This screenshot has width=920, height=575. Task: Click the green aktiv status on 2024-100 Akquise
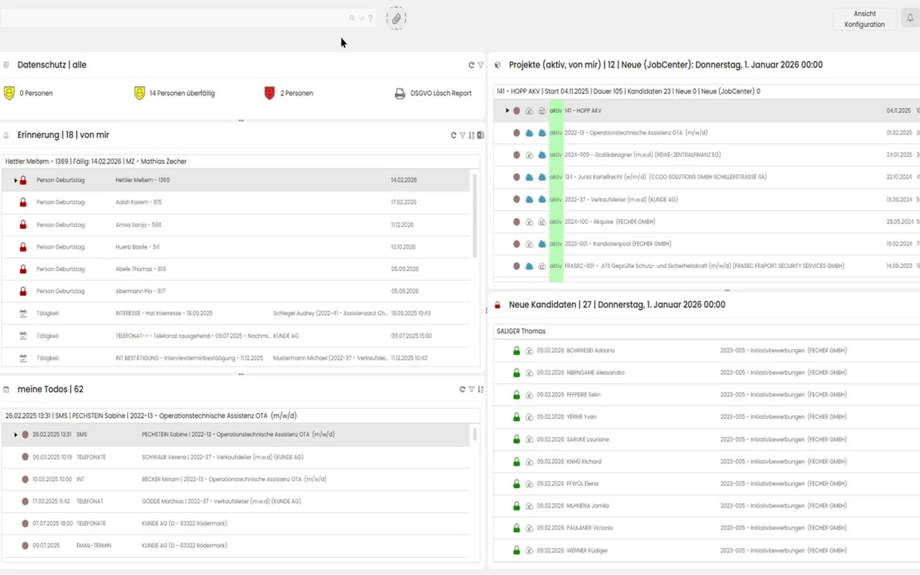coord(555,222)
